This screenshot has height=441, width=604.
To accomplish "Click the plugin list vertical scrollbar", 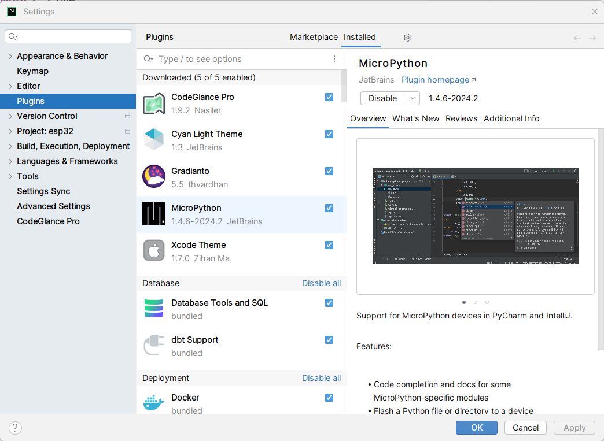I will point(344,87).
